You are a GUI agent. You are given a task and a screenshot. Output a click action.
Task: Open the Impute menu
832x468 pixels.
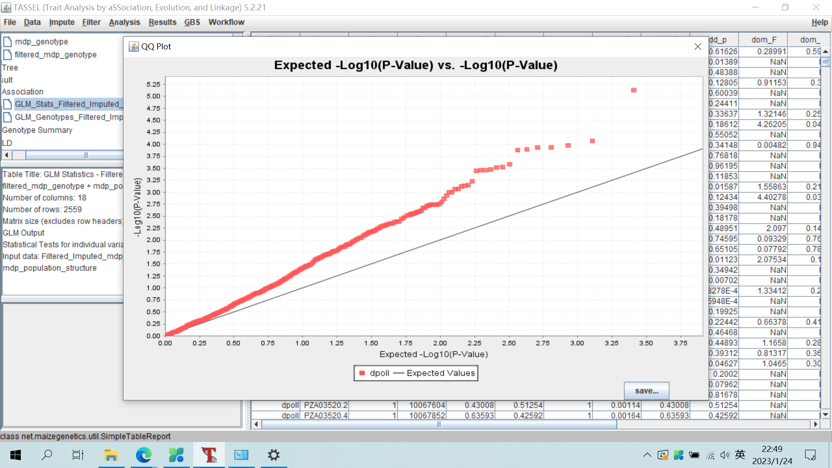[62, 22]
